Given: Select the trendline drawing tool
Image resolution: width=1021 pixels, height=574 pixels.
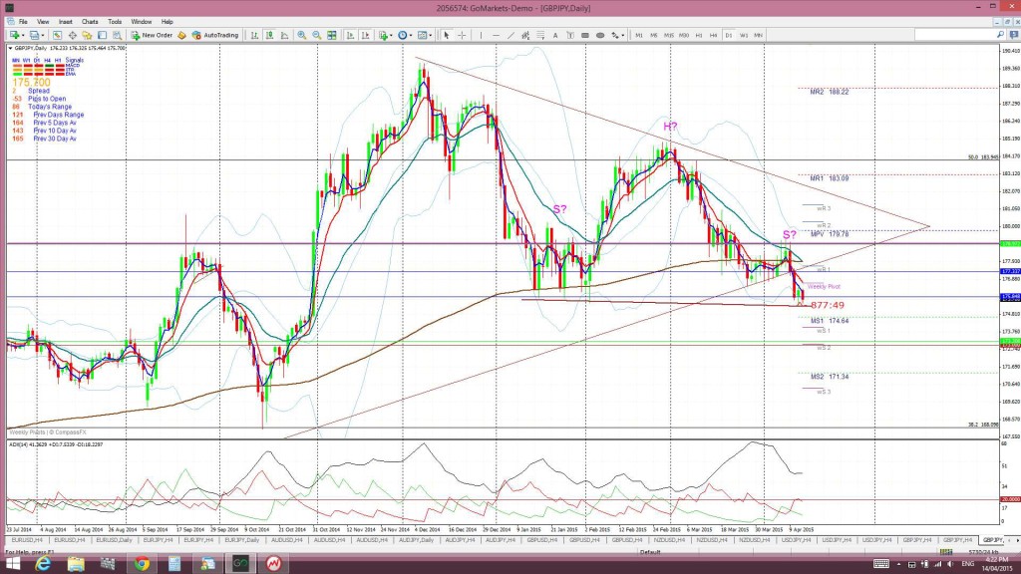Looking at the screenshot, I should pyautogui.click(x=510, y=35).
